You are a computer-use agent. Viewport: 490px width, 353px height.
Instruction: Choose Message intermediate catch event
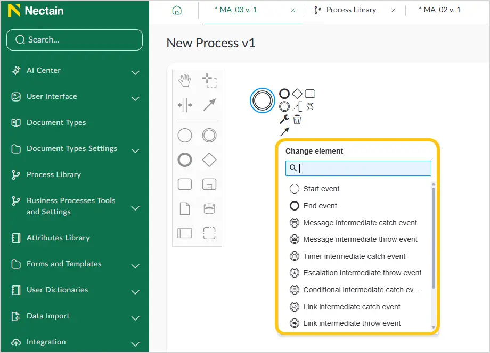point(358,223)
